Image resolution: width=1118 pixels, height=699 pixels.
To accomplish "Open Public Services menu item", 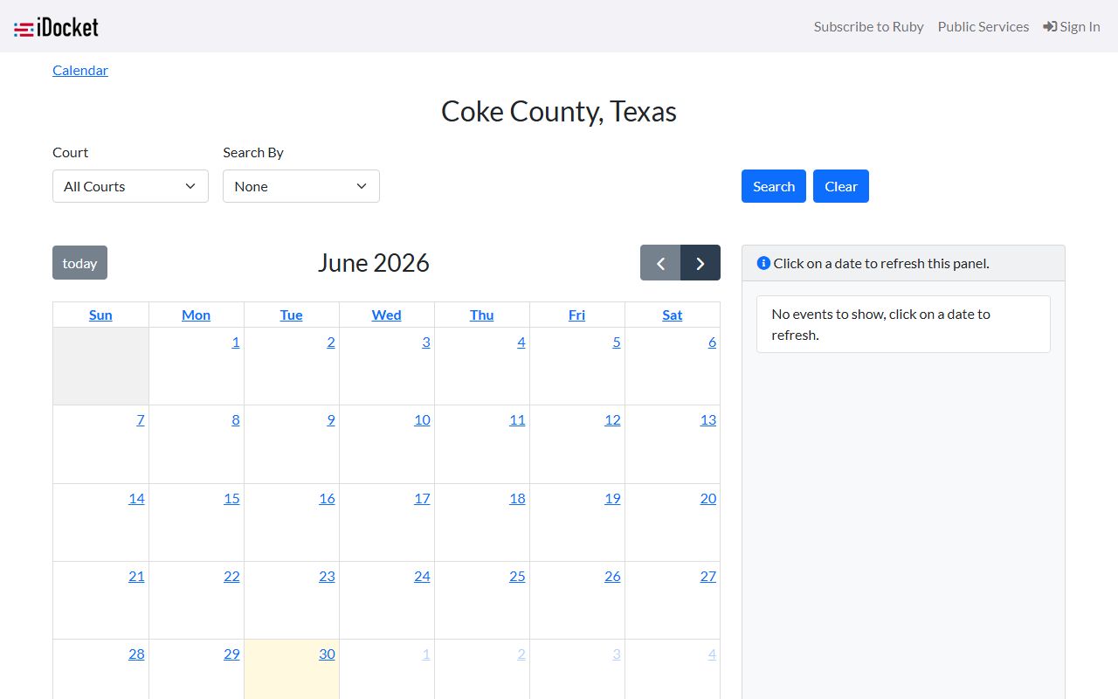I will click(983, 26).
